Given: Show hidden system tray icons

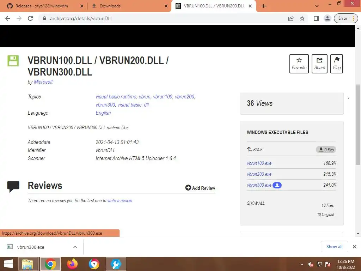Looking at the screenshot, I should point(302,264).
